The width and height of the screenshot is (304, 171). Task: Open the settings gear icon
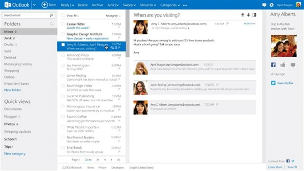[272, 5]
